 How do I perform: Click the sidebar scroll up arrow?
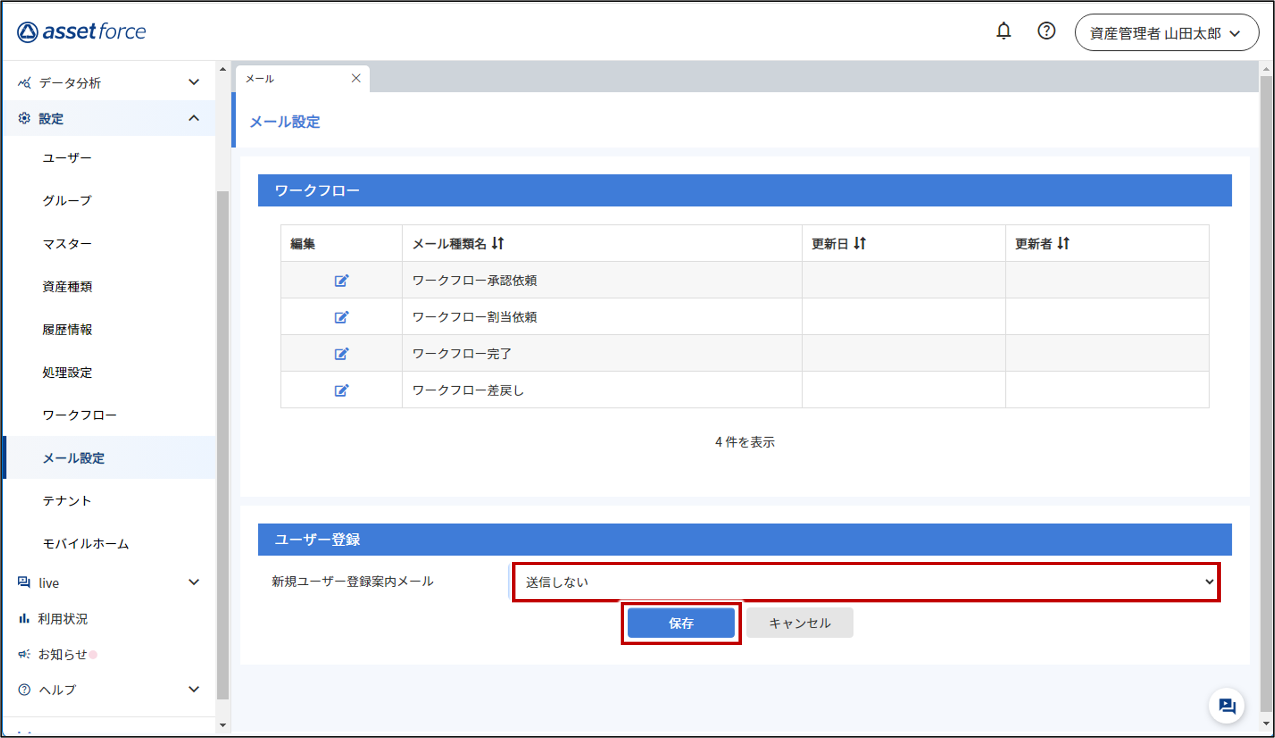tap(223, 69)
